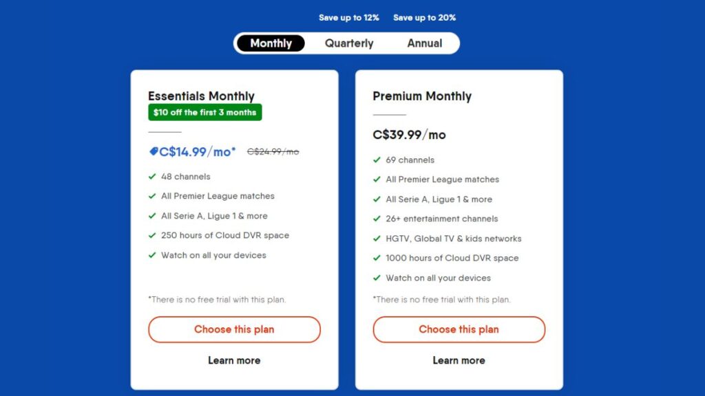Select the Monthly billing option
This screenshot has width=705, height=396.
click(271, 43)
